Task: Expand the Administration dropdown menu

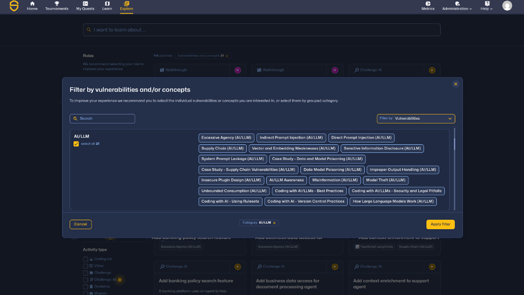Action: coord(456,8)
